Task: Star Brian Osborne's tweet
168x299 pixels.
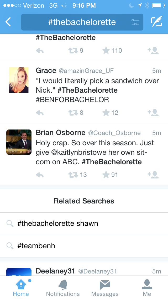Action: click(x=106, y=175)
